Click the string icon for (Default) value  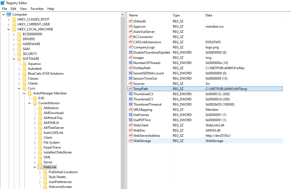click(x=131, y=21)
